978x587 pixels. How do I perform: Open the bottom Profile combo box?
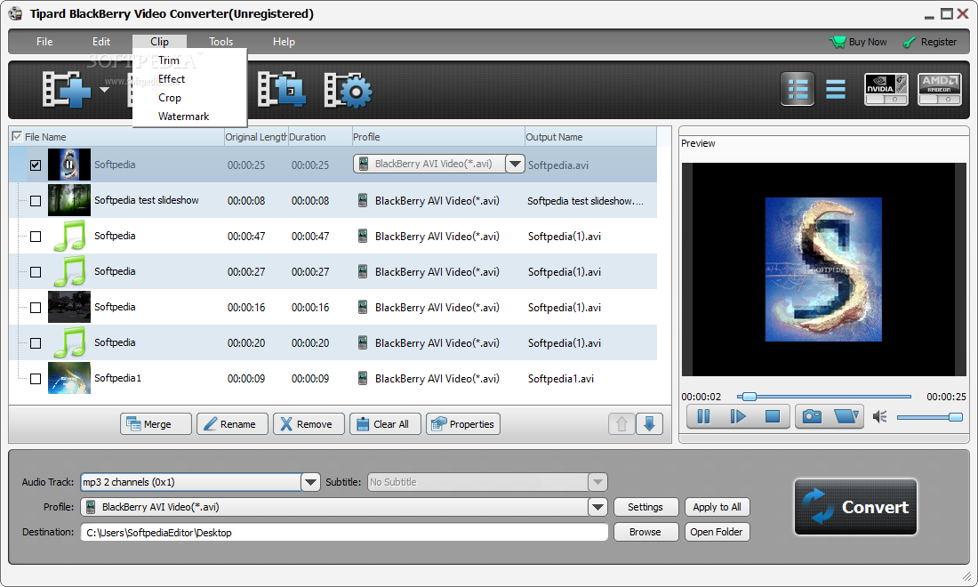point(344,507)
